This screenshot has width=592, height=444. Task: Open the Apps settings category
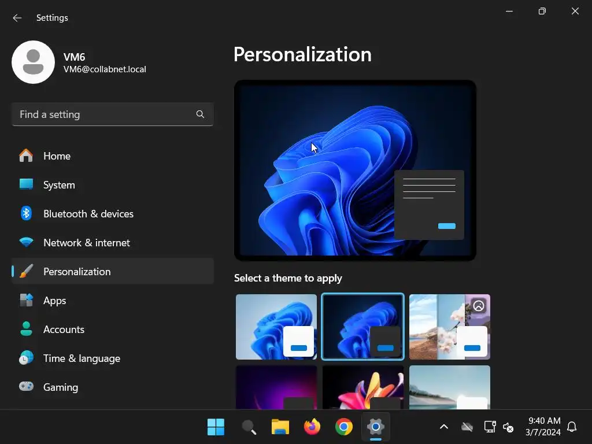coord(113,301)
